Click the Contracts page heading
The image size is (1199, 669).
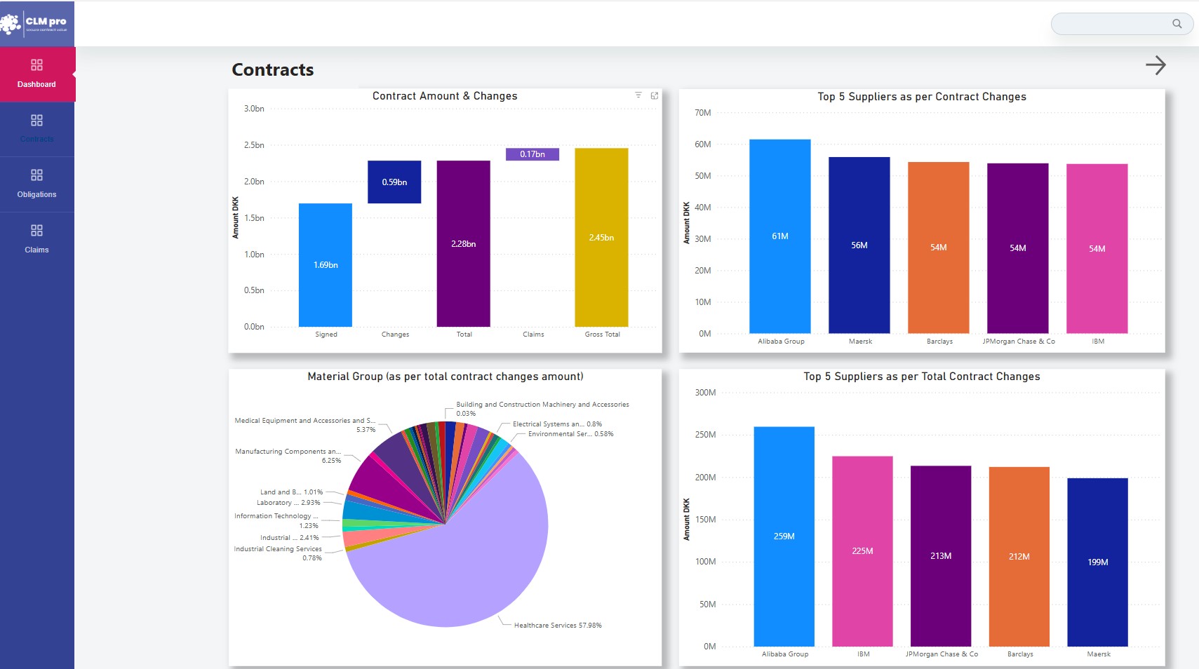pos(273,70)
